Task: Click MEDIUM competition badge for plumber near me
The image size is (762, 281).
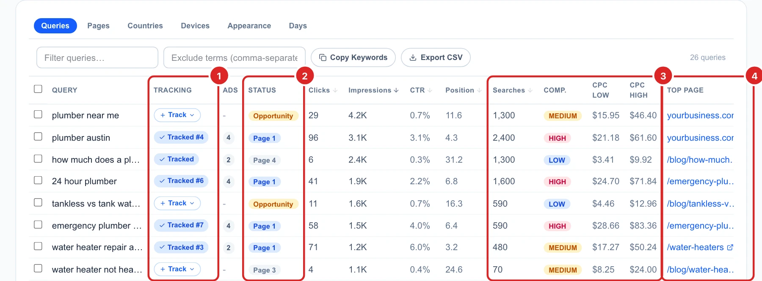Action: click(x=563, y=116)
